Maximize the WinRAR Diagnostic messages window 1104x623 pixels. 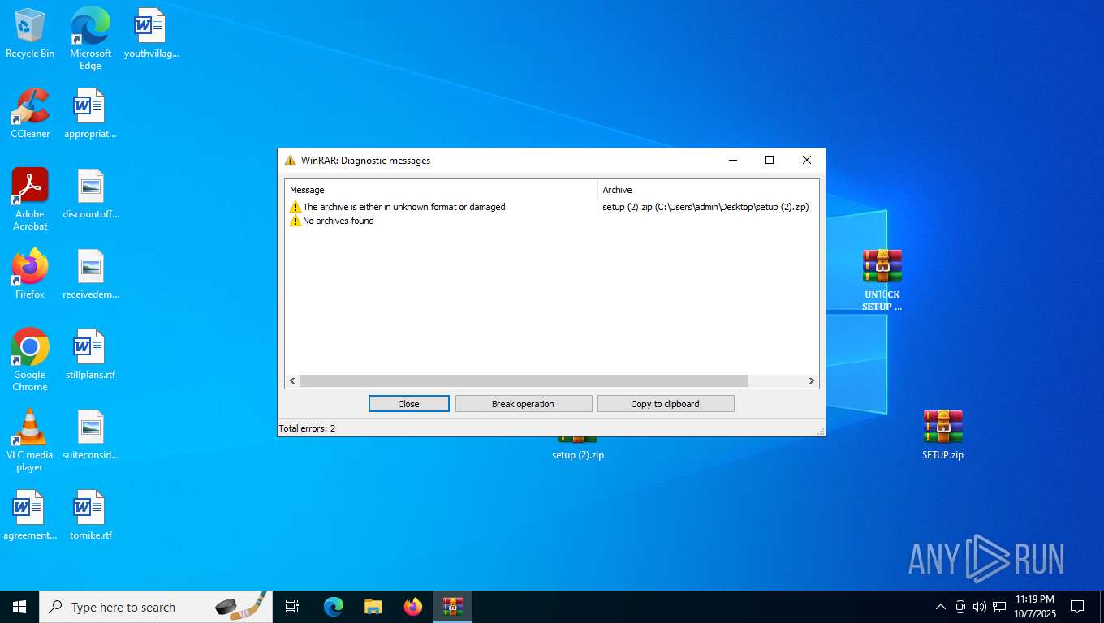coord(770,161)
